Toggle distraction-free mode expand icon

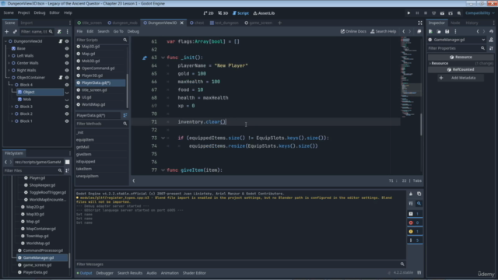click(420, 23)
